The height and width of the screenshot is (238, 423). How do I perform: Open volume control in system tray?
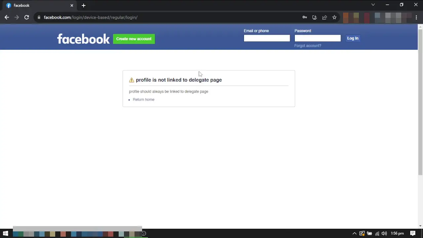[384, 233]
